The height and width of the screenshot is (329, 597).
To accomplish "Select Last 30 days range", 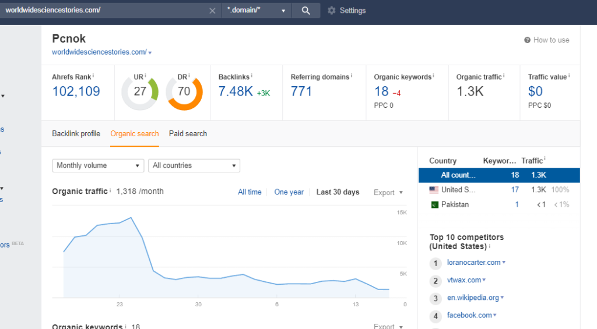I will [338, 192].
